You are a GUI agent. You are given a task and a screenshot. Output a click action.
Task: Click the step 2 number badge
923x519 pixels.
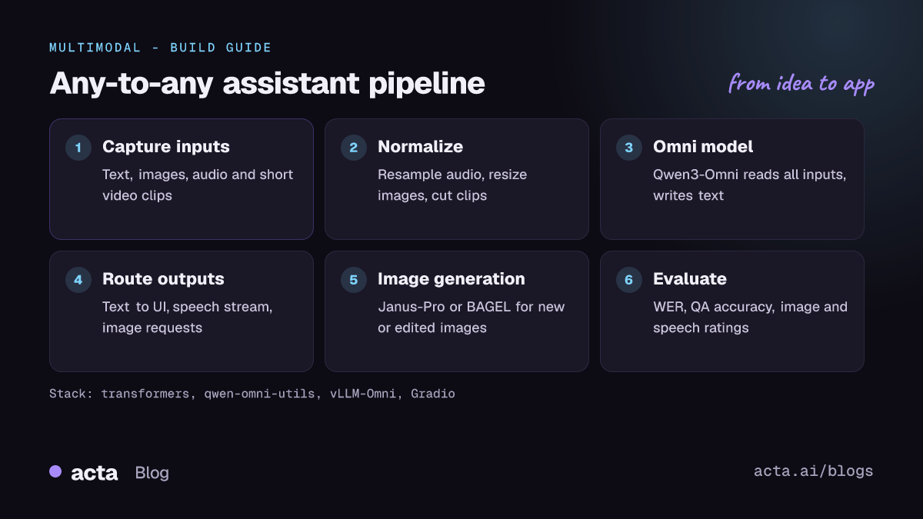(354, 148)
